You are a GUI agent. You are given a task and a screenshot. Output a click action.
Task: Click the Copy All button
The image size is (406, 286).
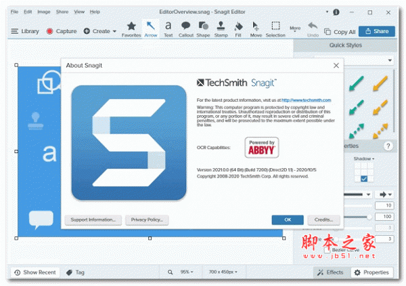pos(340,32)
